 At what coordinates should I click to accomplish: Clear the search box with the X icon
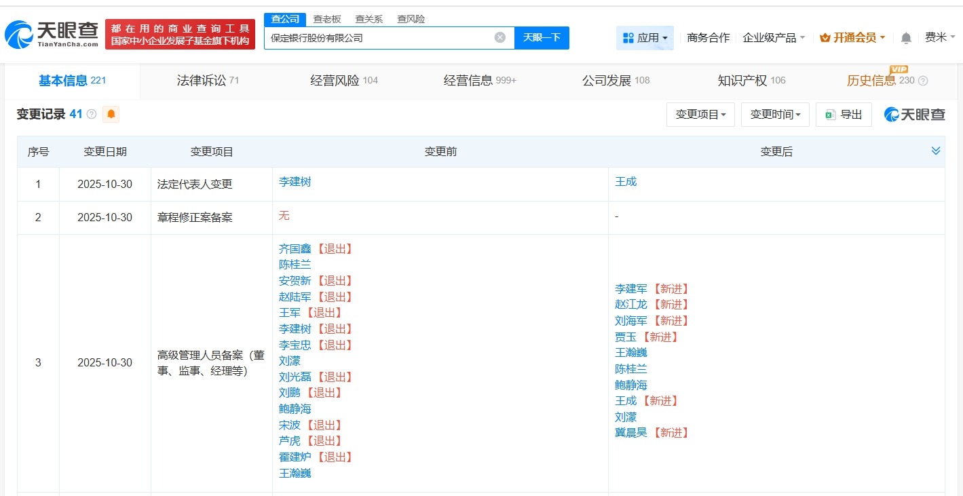click(500, 37)
